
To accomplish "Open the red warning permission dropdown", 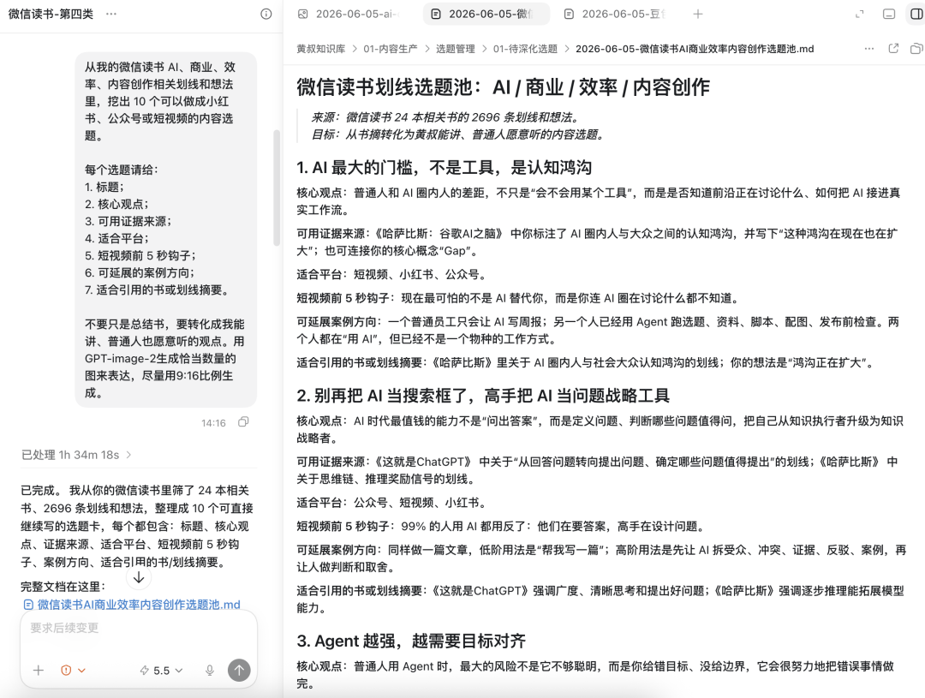I will 73,671.
